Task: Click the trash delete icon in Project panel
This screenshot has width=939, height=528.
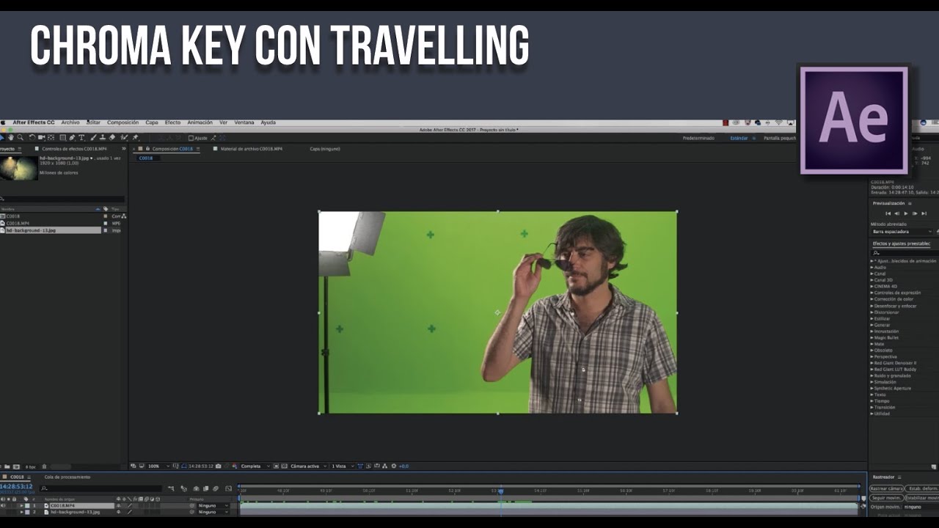Action: click(44, 466)
